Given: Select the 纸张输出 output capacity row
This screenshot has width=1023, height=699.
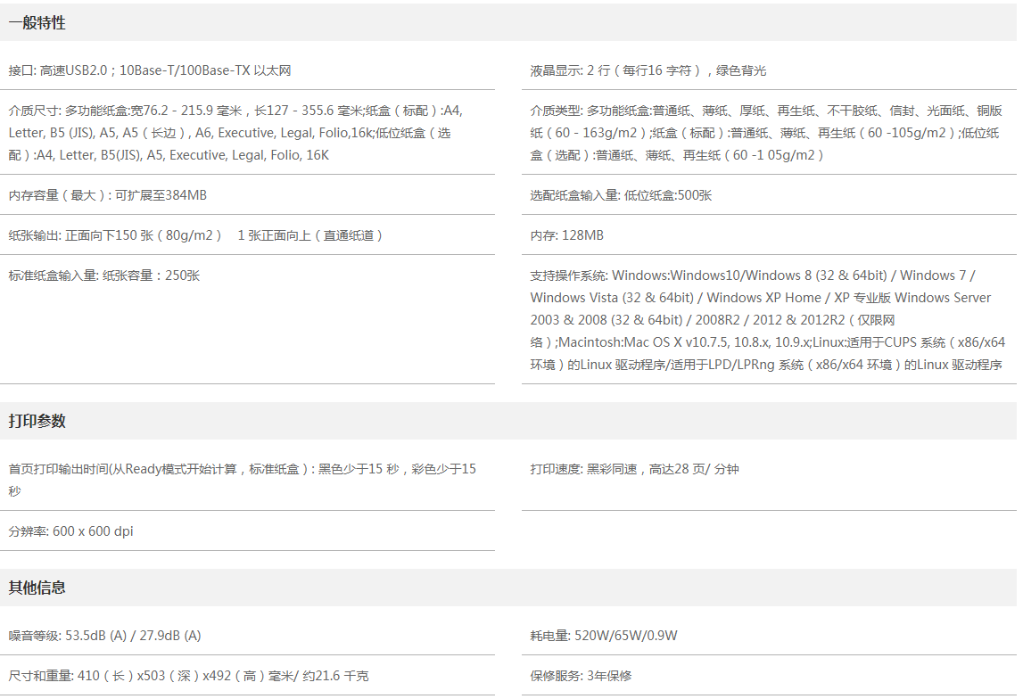Looking at the screenshot, I should 196,235.
